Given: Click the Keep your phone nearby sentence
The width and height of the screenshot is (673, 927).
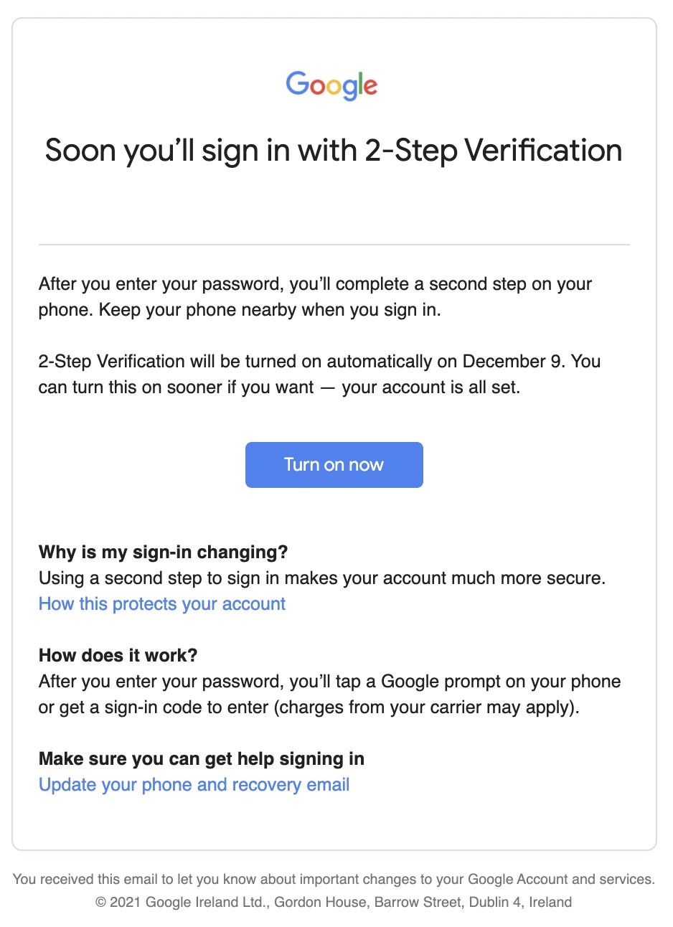Looking at the screenshot, I should (x=269, y=310).
